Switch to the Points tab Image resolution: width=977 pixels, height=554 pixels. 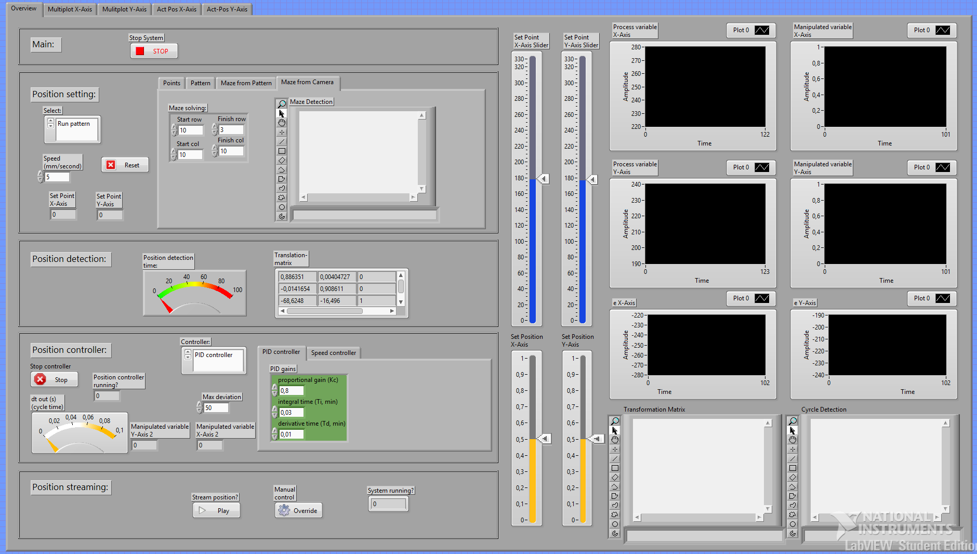pos(171,83)
